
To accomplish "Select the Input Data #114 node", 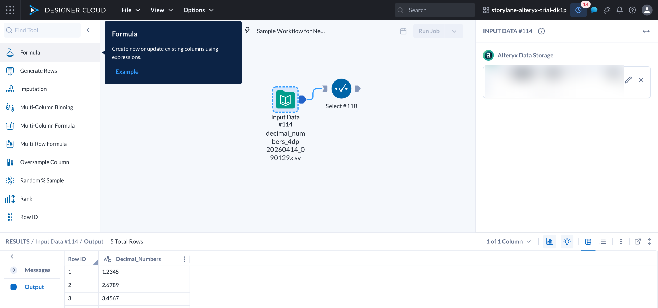I will [x=285, y=99].
